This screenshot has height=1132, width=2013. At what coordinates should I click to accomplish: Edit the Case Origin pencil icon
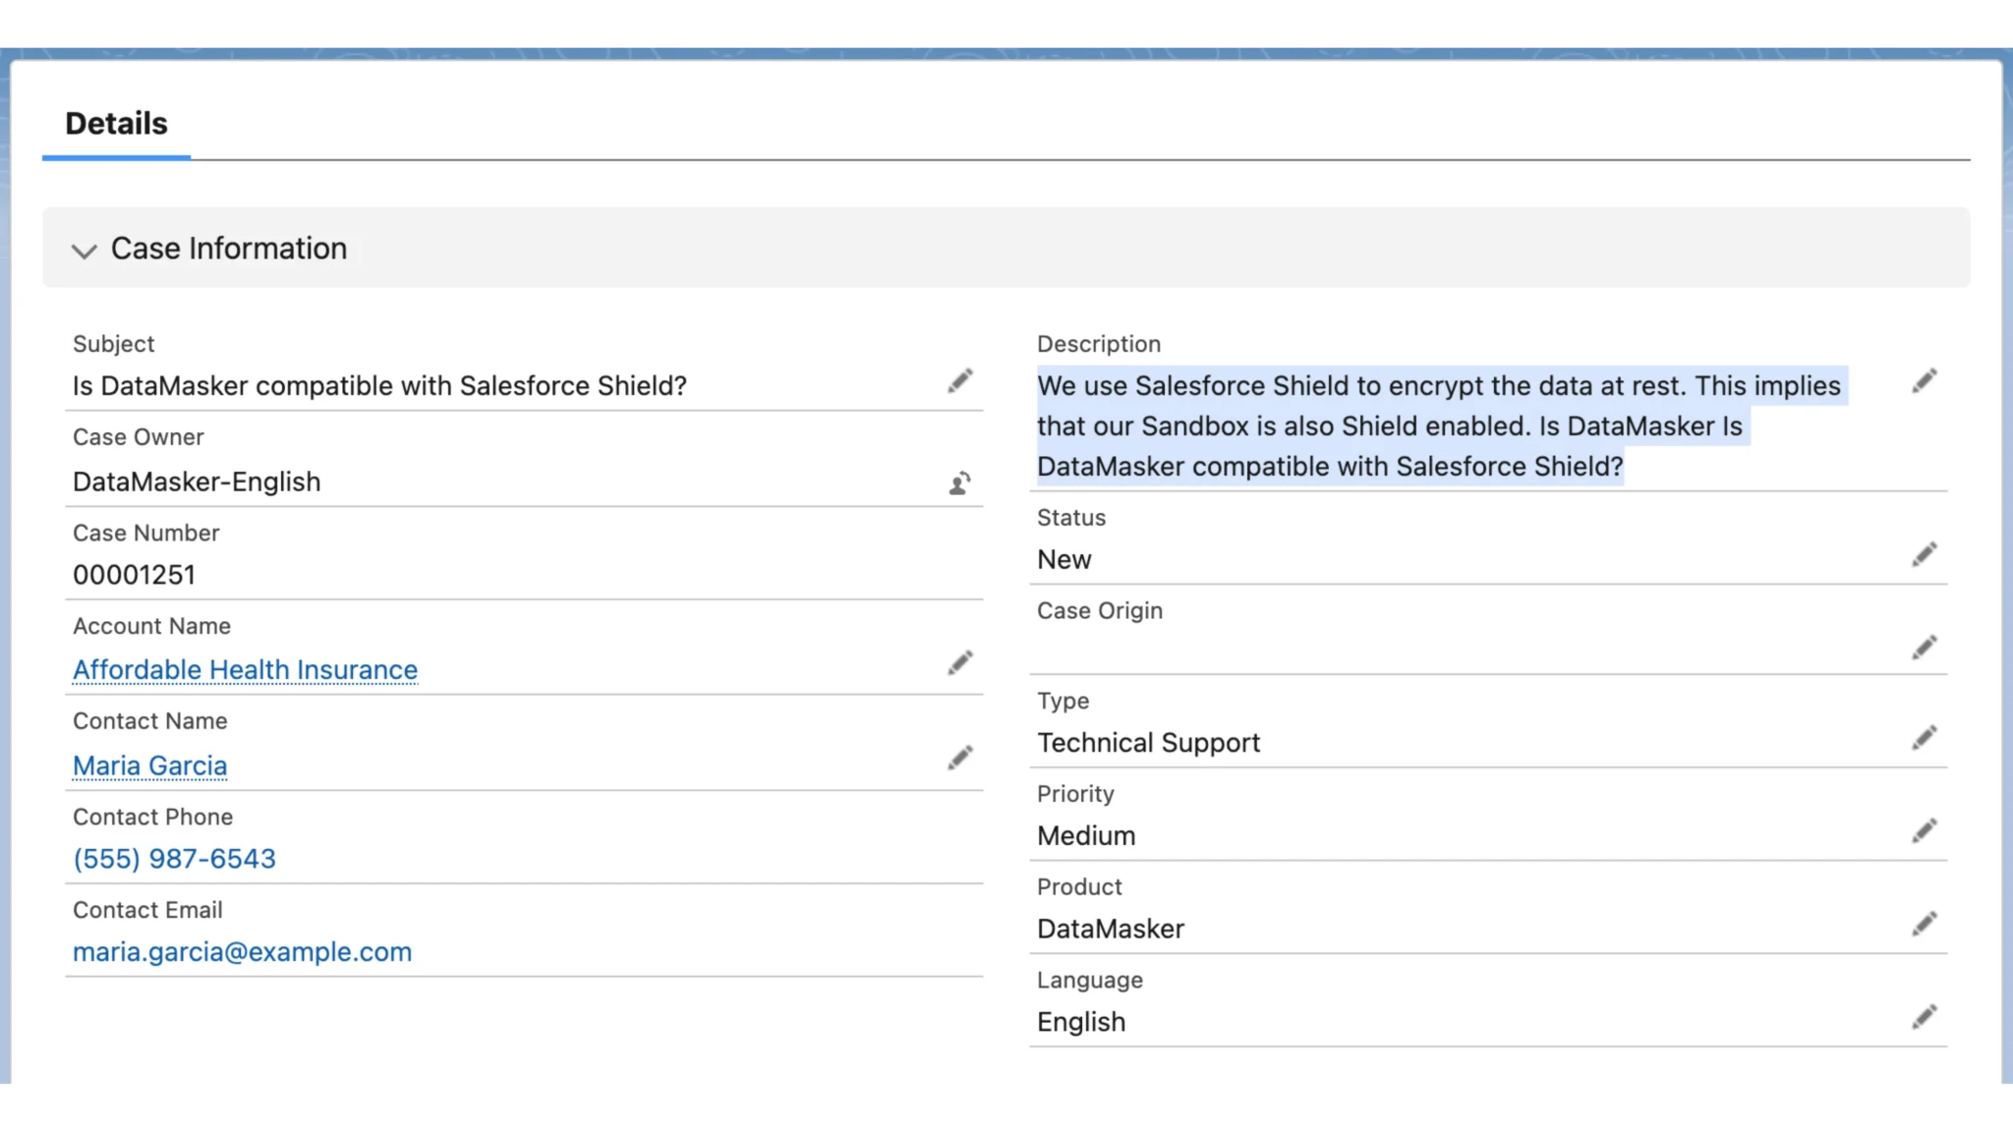tap(1925, 647)
